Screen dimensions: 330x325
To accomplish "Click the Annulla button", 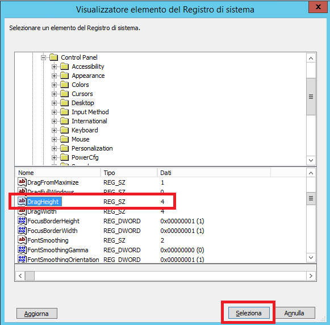I will pyautogui.click(x=294, y=313).
